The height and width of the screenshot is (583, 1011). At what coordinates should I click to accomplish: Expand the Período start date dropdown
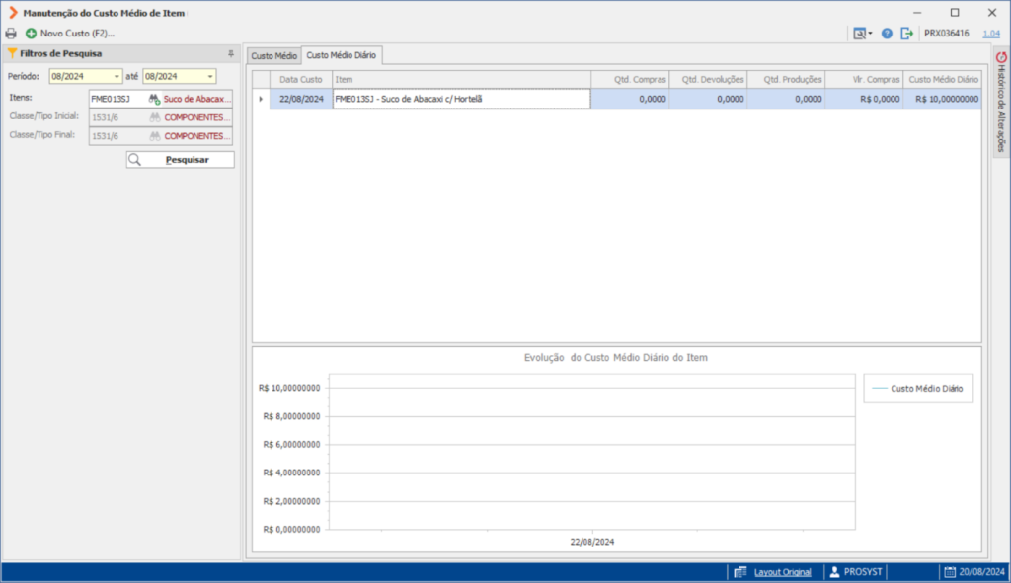(117, 77)
